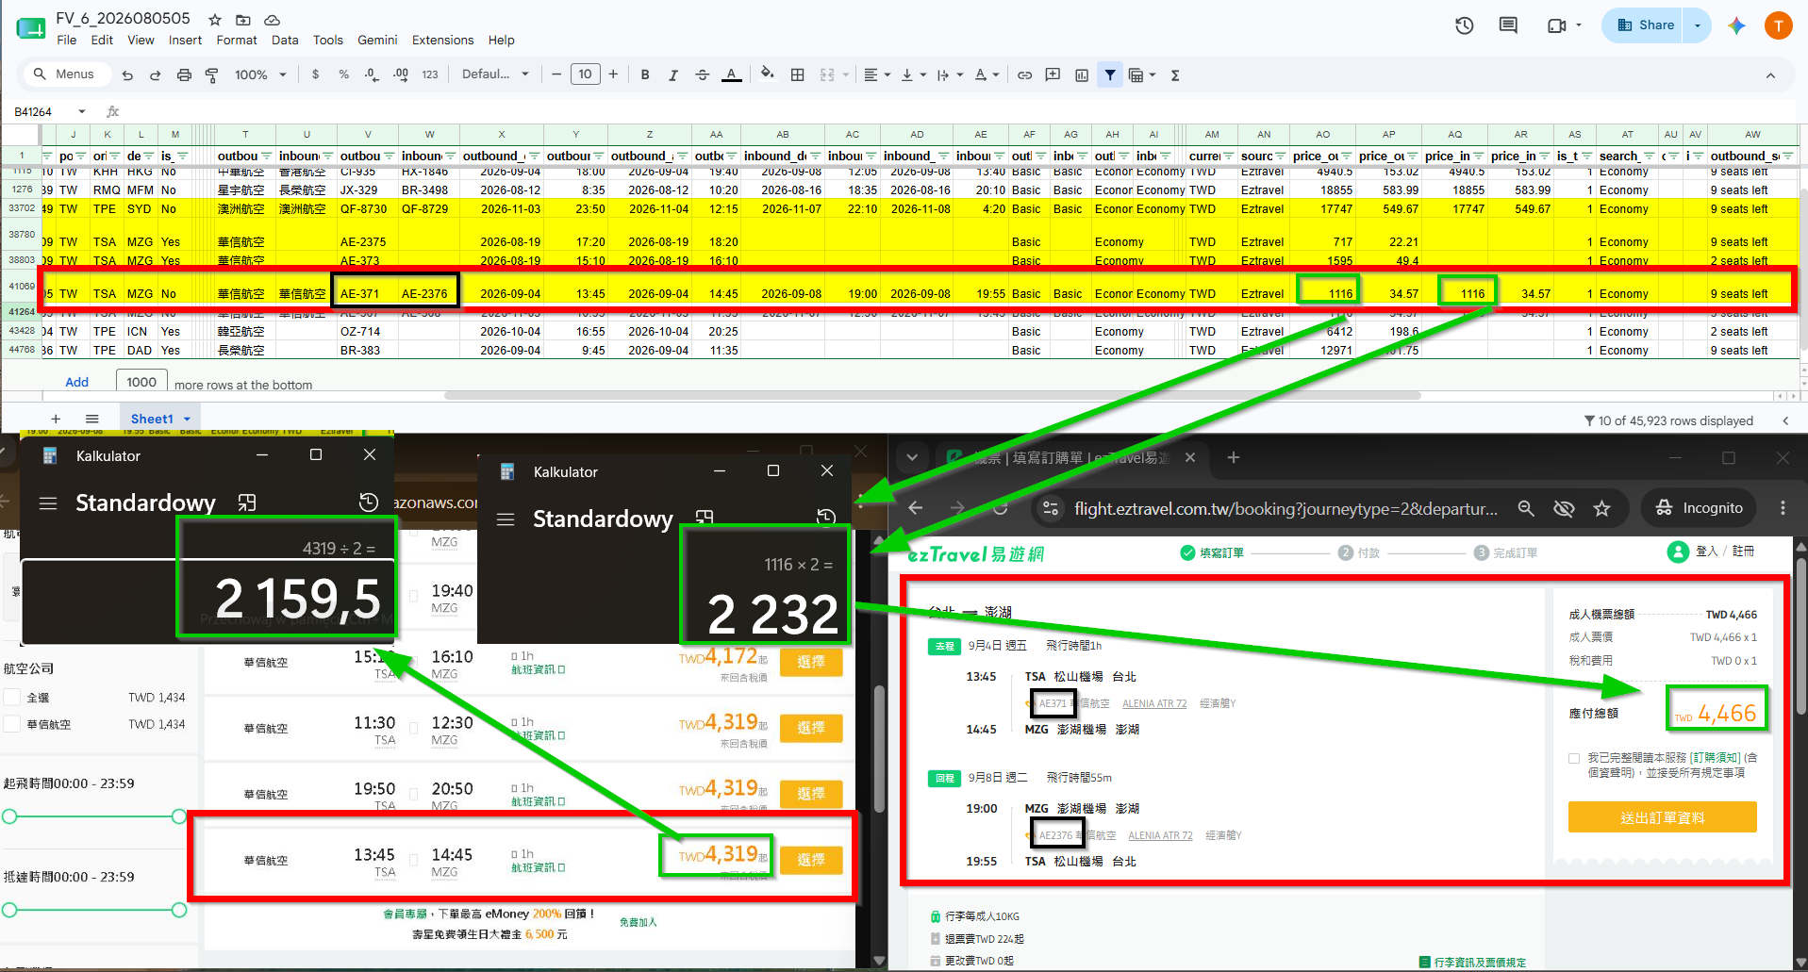The width and height of the screenshot is (1808, 972).
Task: Click the orange 送出訂單資料 submit button
Action: pyautogui.click(x=1663, y=817)
